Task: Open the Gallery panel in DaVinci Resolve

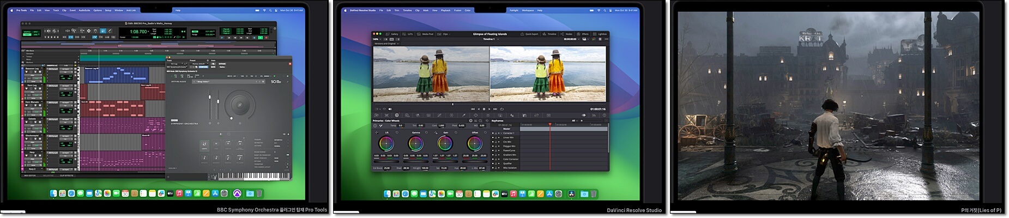Action: (x=392, y=34)
